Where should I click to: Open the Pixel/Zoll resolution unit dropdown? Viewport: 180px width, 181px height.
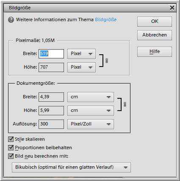pos(91,124)
